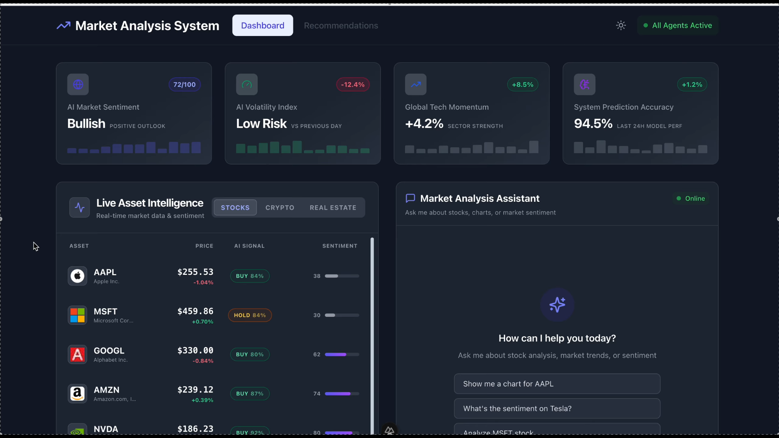Image resolution: width=779 pixels, height=438 pixels.
Task: Click the Amazon logo icon for AMZN
Action: click(x=77, y=393)
